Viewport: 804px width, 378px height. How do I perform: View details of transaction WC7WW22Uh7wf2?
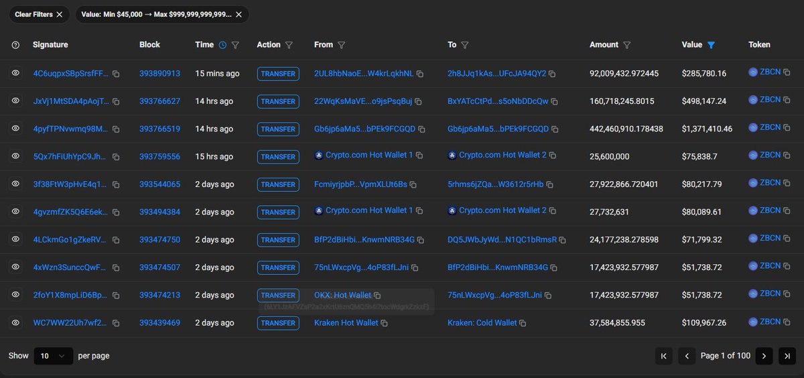pos(15,322)
